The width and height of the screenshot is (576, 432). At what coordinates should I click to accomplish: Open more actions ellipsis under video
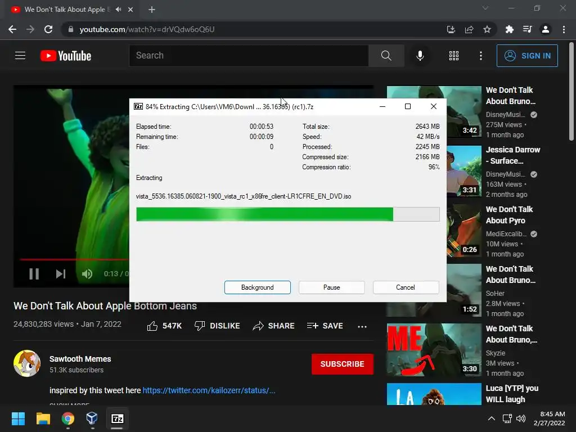(x=362, y=327)
